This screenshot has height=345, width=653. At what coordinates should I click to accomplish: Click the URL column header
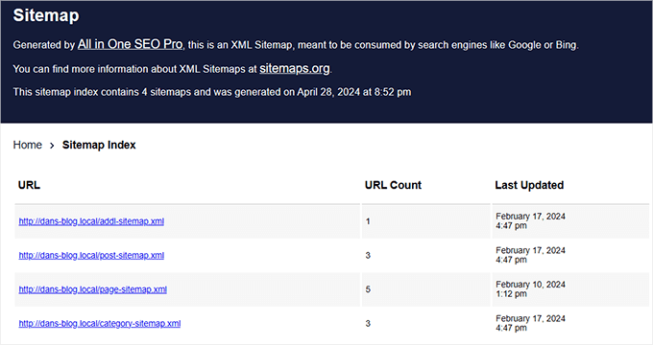click(29, 185)
